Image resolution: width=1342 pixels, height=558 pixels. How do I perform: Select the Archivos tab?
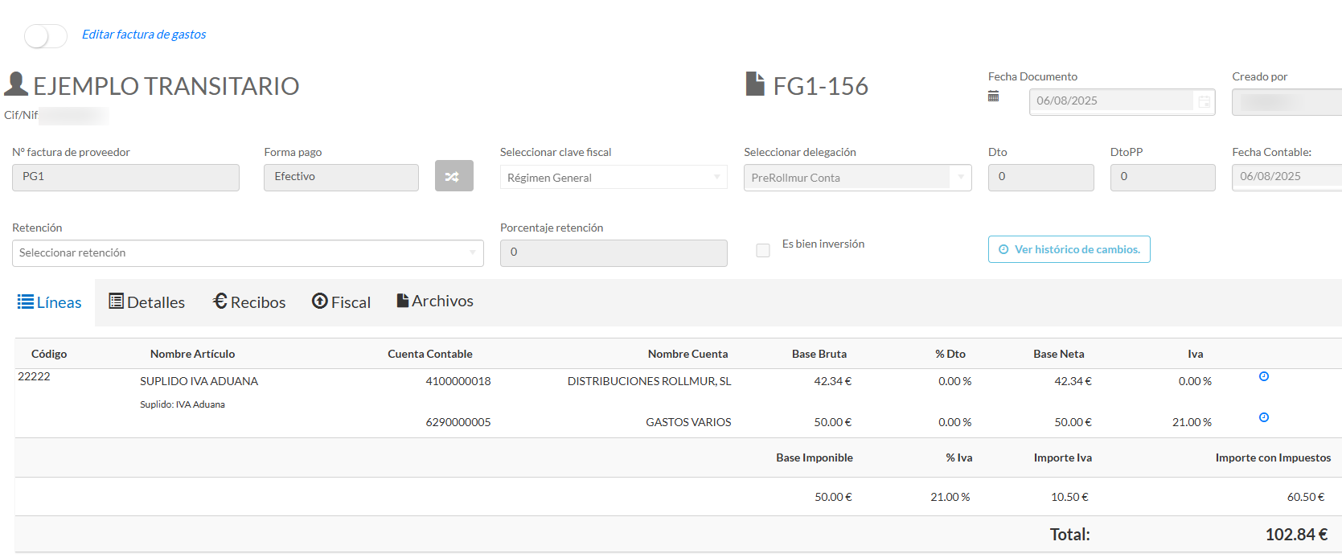435,302
